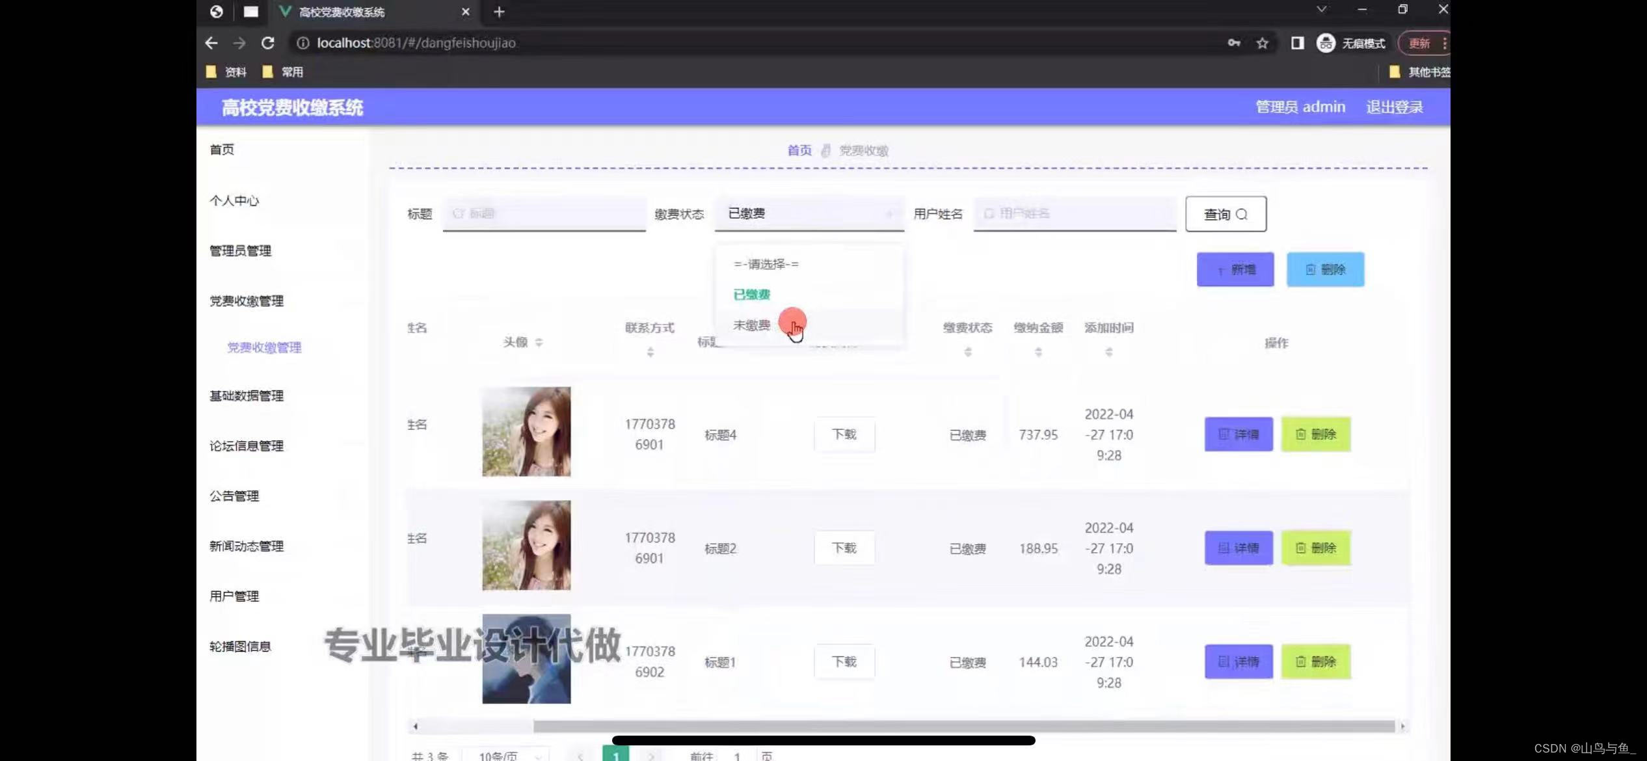Download file for 标题1 row
Image resolution: width=1647 pixels, height=761 pixels.
[844, 662]
